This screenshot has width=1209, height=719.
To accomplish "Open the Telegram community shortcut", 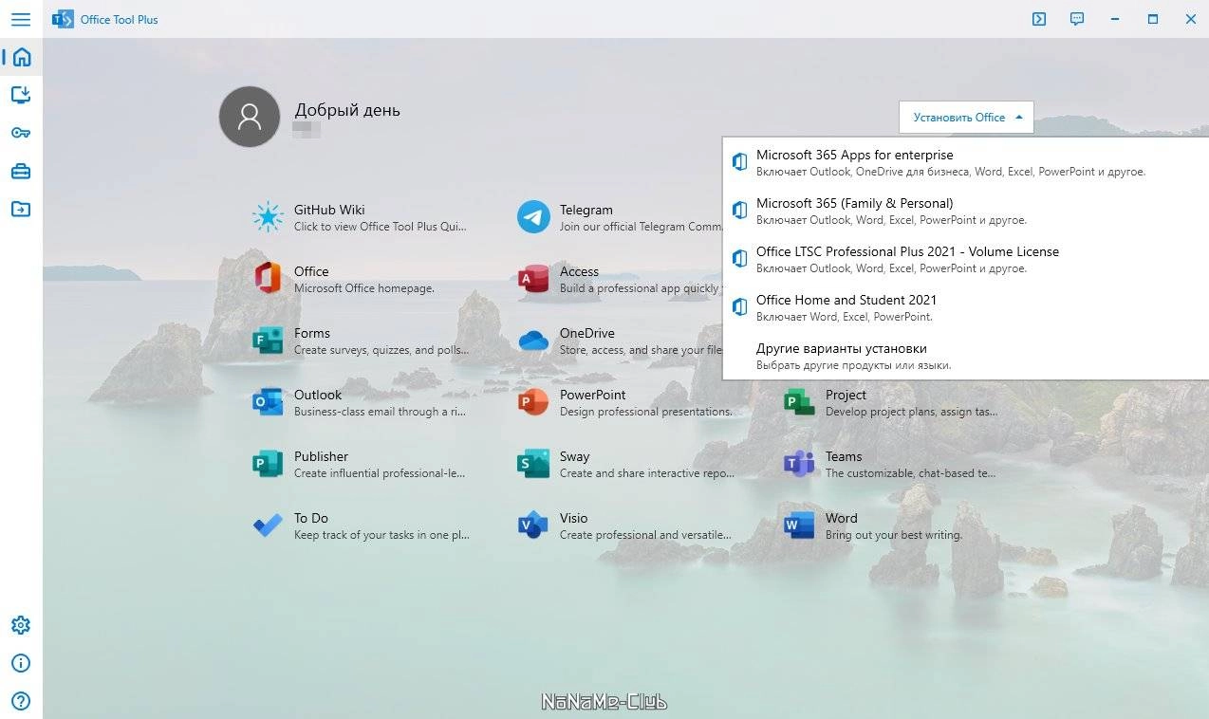I will 622,217.
